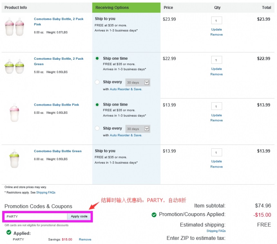Click the -$15.00 promotion discount amount

click(x=262, y=215)
